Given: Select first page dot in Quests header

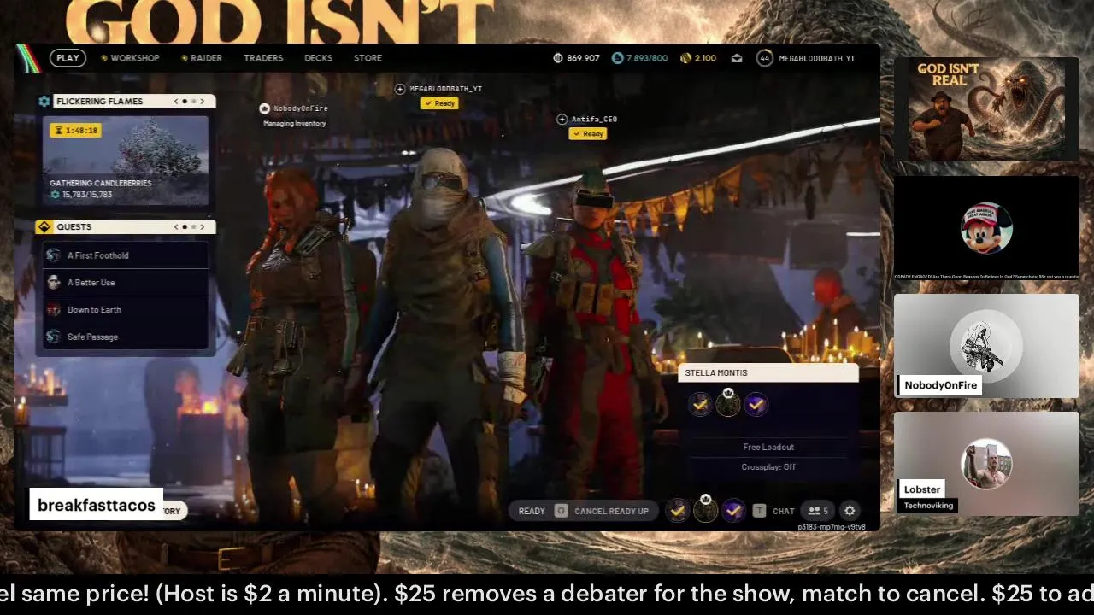Looking at the screenshot, I should pyautogui.click(x=185, y=227).
